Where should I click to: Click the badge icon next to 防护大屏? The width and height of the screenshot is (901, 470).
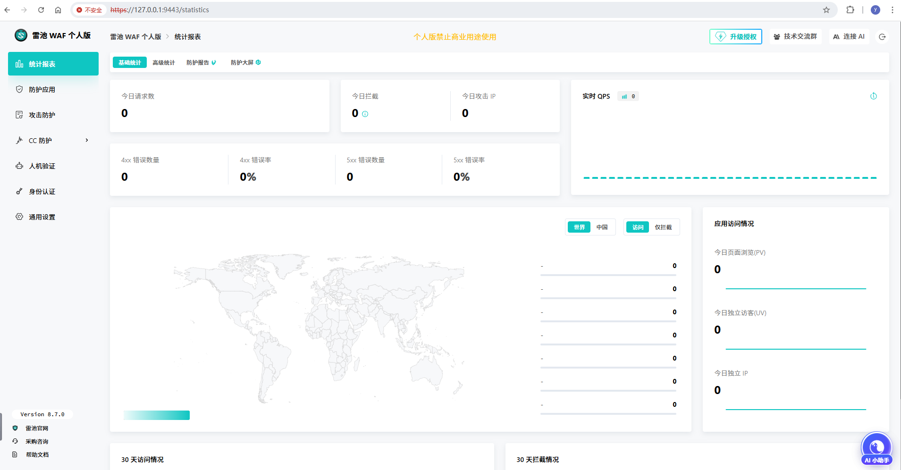click(258, 62)
